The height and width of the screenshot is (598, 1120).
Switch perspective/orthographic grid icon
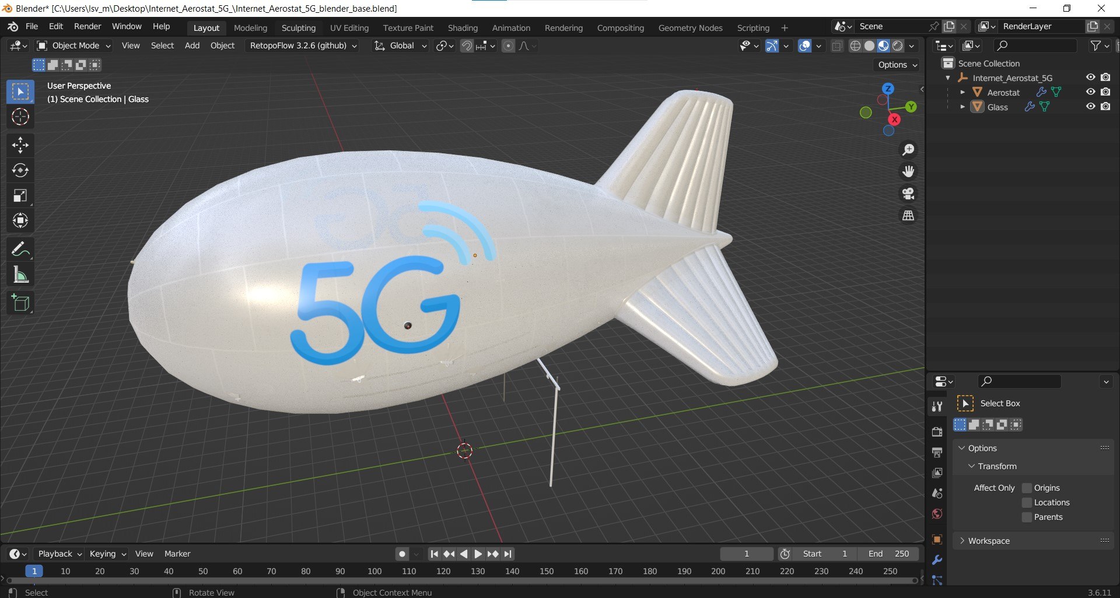(908, 216)
